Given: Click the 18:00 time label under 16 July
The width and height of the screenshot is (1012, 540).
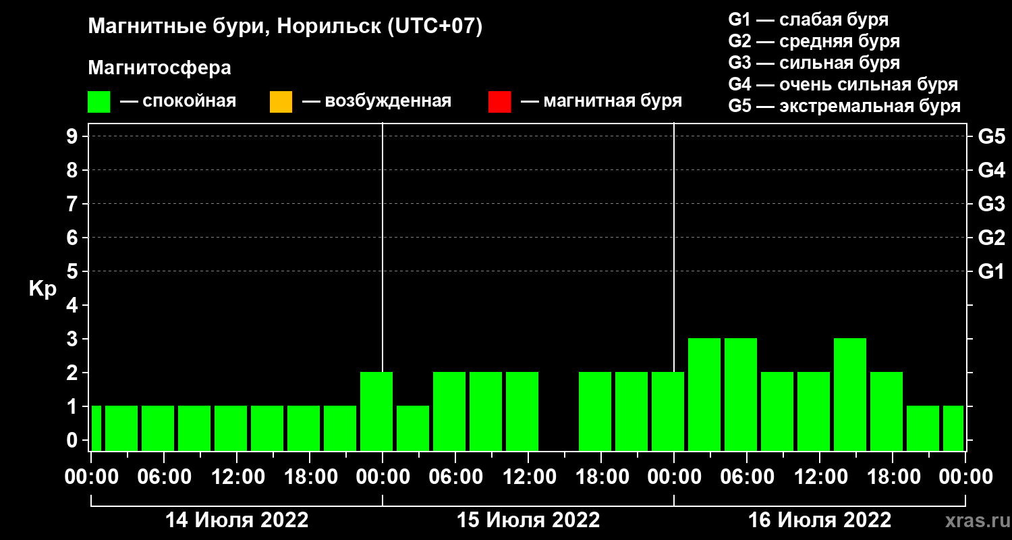Looking at the screenshot, I should [893, 477].
